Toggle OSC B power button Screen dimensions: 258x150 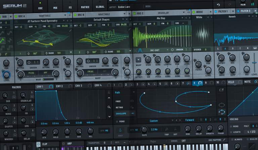click(x=75, y=15)
